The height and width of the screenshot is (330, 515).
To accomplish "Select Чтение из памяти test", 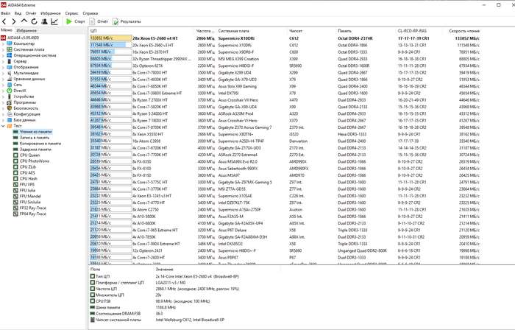I will [x=35, y=132].
